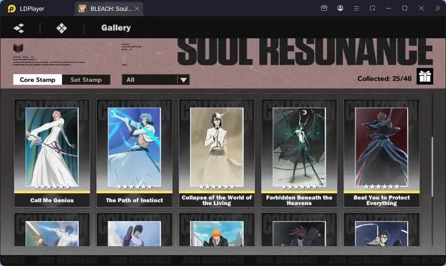Open Collapse of the World of the Living card
Screen dimensions: 446x266
[x=217, y=153]
